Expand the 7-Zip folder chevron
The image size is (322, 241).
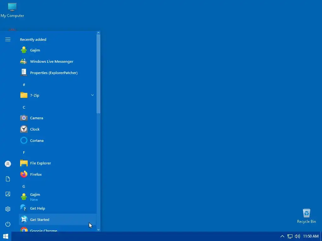(x=92, y=95)
